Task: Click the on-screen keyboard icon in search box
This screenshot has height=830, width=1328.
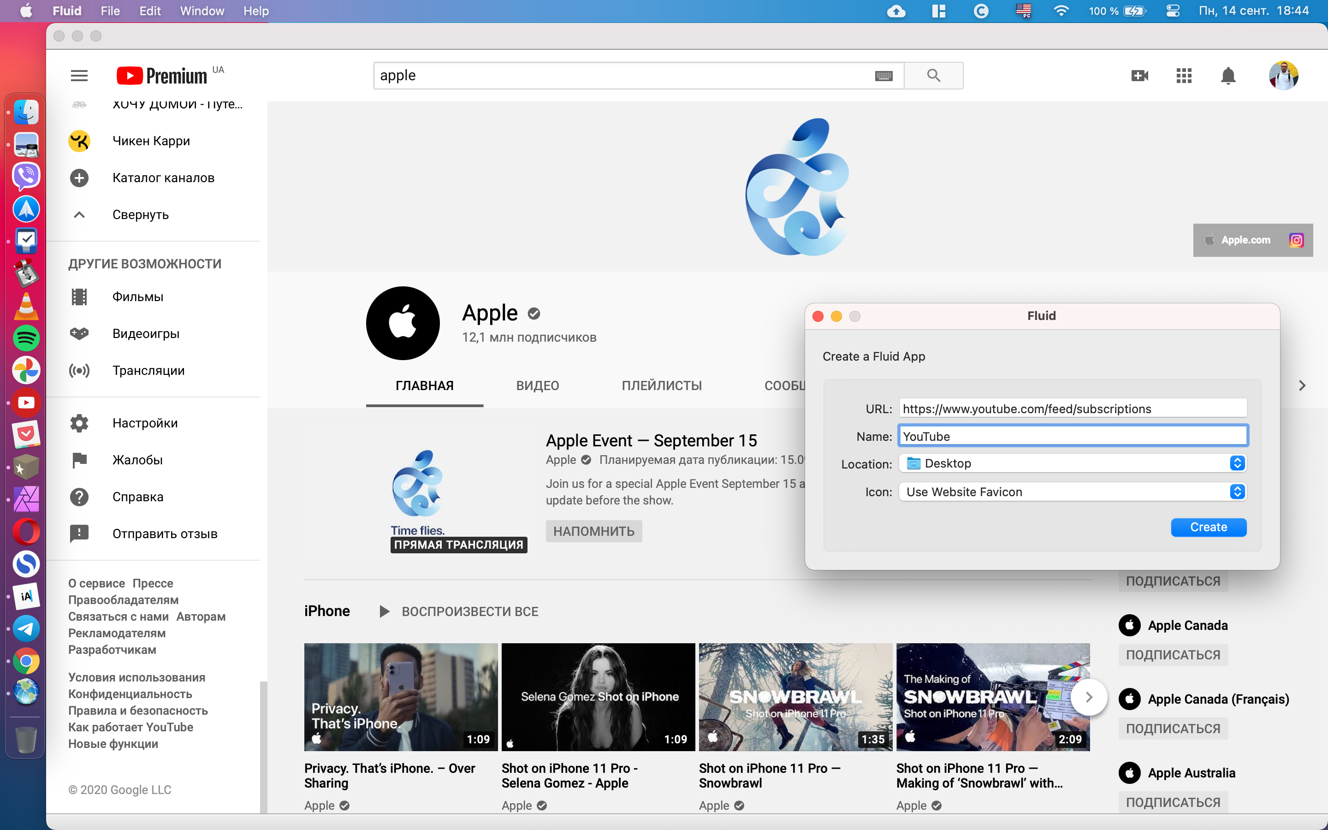Action: (x=883, y=76)
